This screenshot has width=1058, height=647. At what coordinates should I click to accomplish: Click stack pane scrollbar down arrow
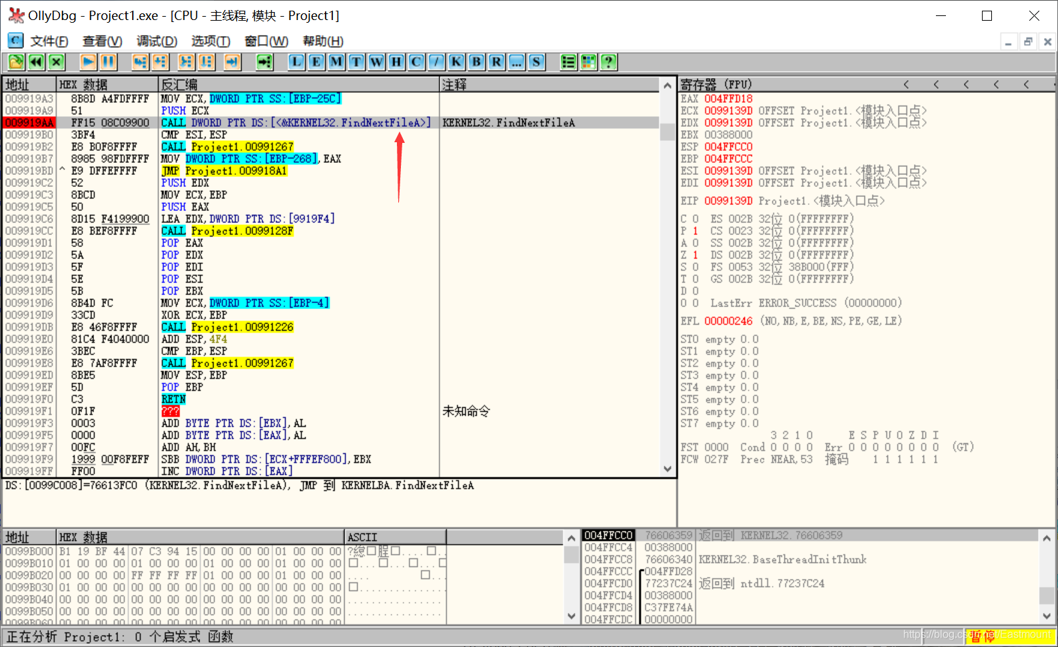1047,616
